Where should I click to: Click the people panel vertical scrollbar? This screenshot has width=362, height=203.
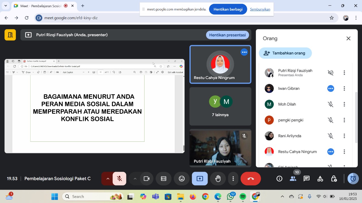356,117
